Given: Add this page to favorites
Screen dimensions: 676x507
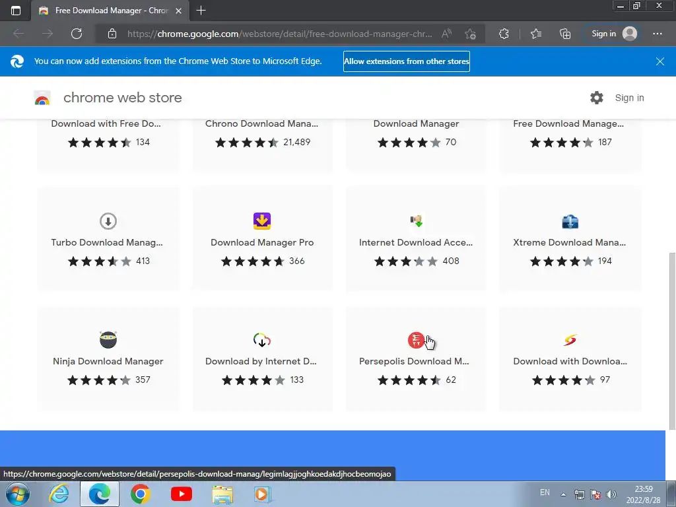Looking at the screenshot, I should [470, 34].
